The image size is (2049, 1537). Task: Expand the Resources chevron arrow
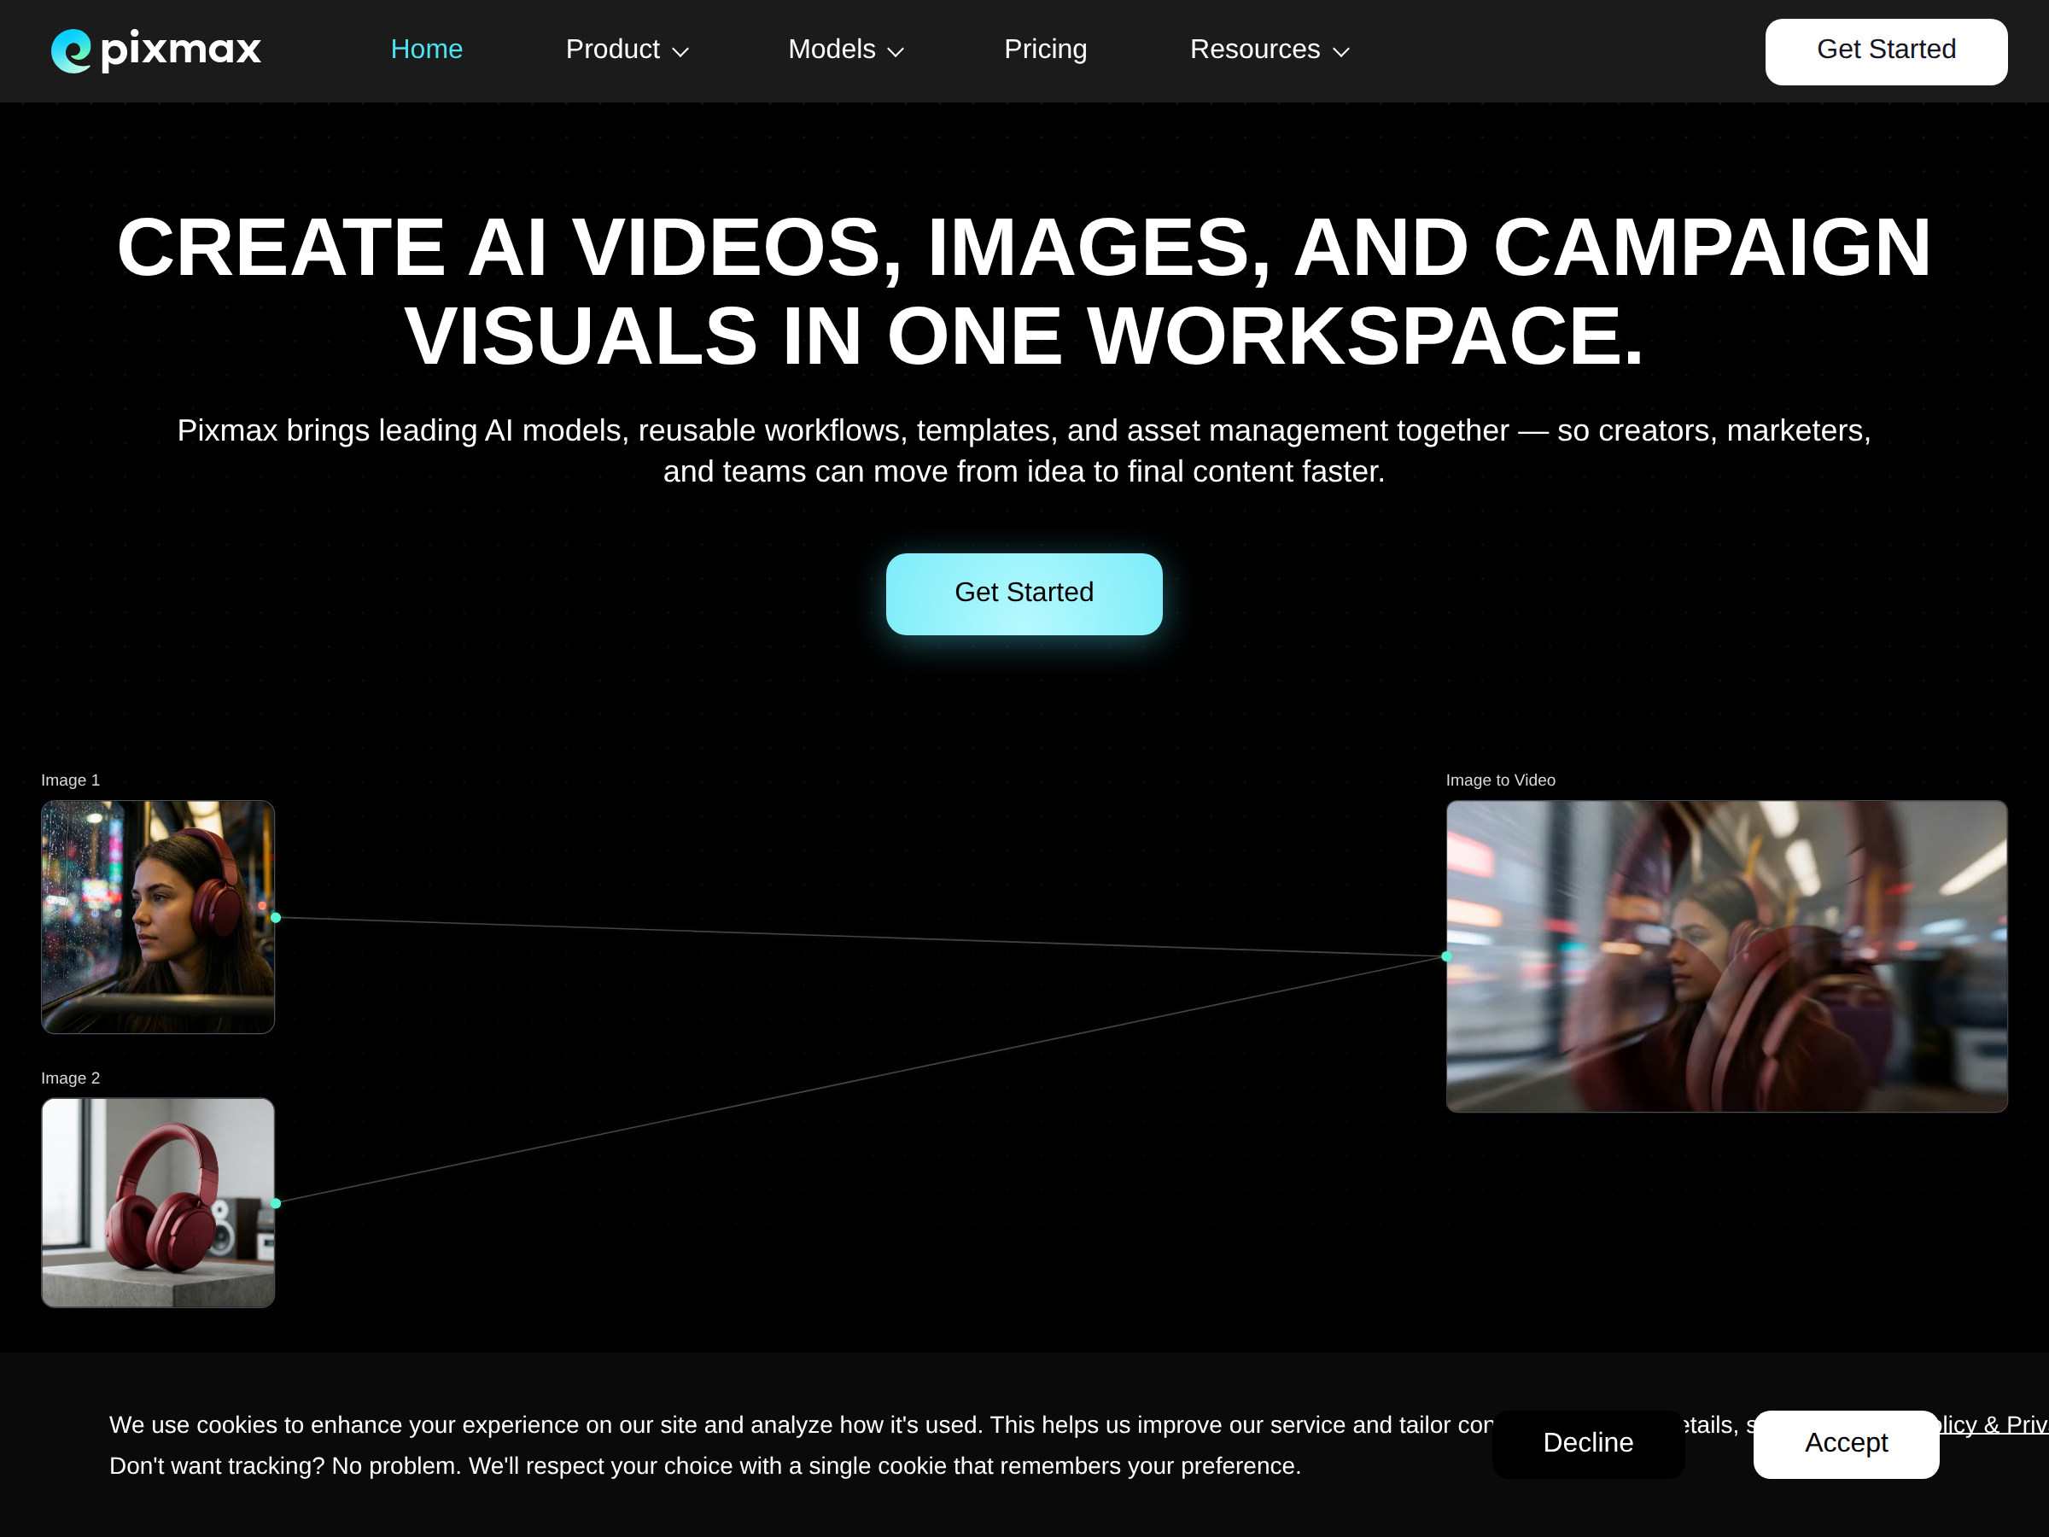point(1340,53)
